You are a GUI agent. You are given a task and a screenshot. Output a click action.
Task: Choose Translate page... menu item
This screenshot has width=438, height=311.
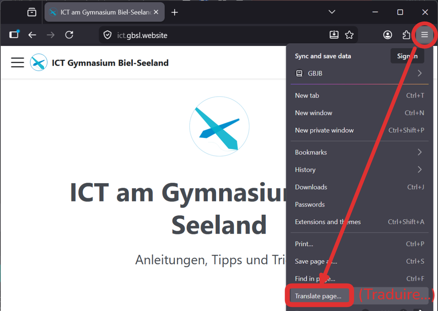click(x=360, y=296)
